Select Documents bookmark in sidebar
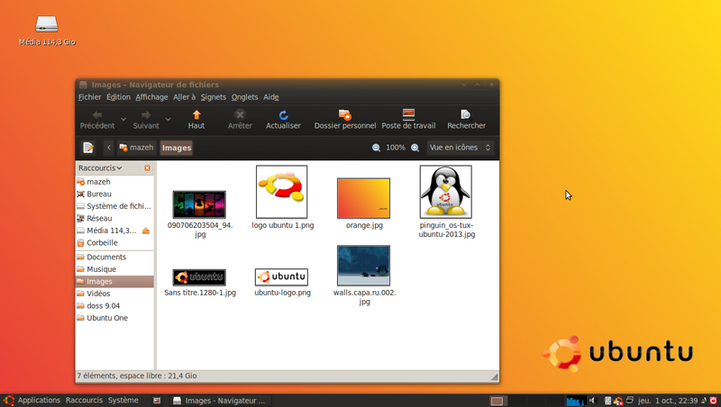Viewport: 721px width, 407px height. point(114,257)
